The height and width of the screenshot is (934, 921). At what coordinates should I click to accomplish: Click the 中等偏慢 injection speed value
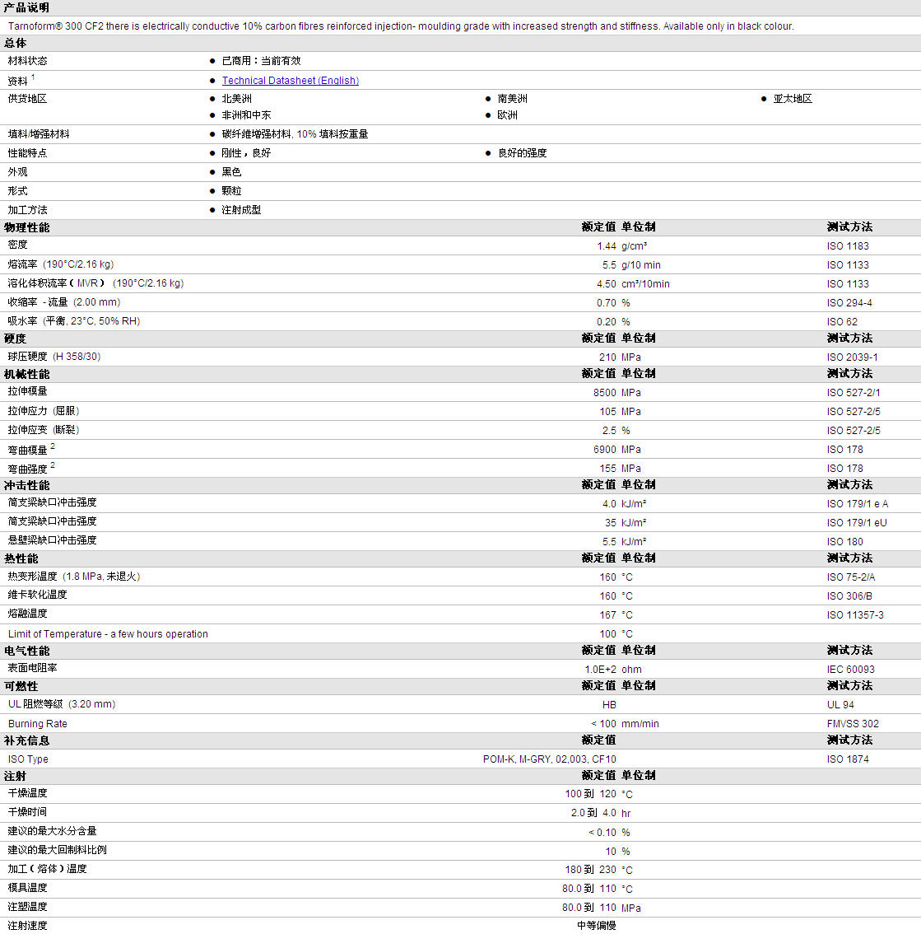click(597, 926)
